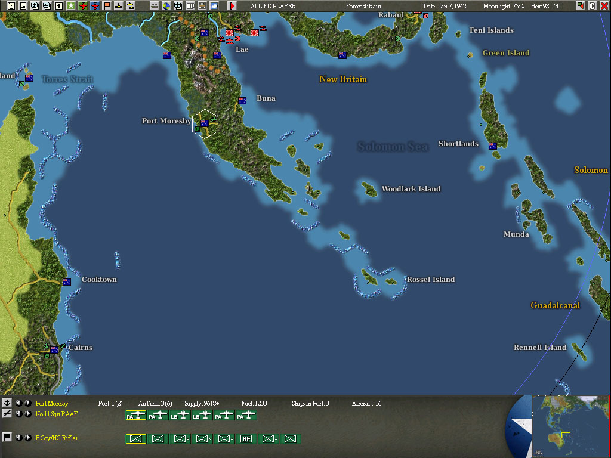Click the "C" button in top-right toolbar
The image size is (611, 458).
pos(593,5)
